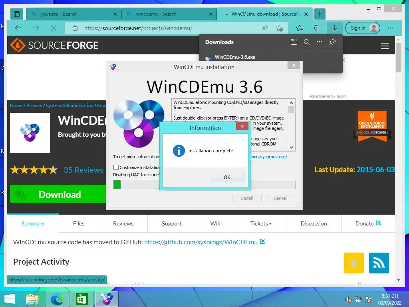The height and width of the screenshot is (307, 409).
Task: Open the Collections icon
Action: [x=317, y=28]
